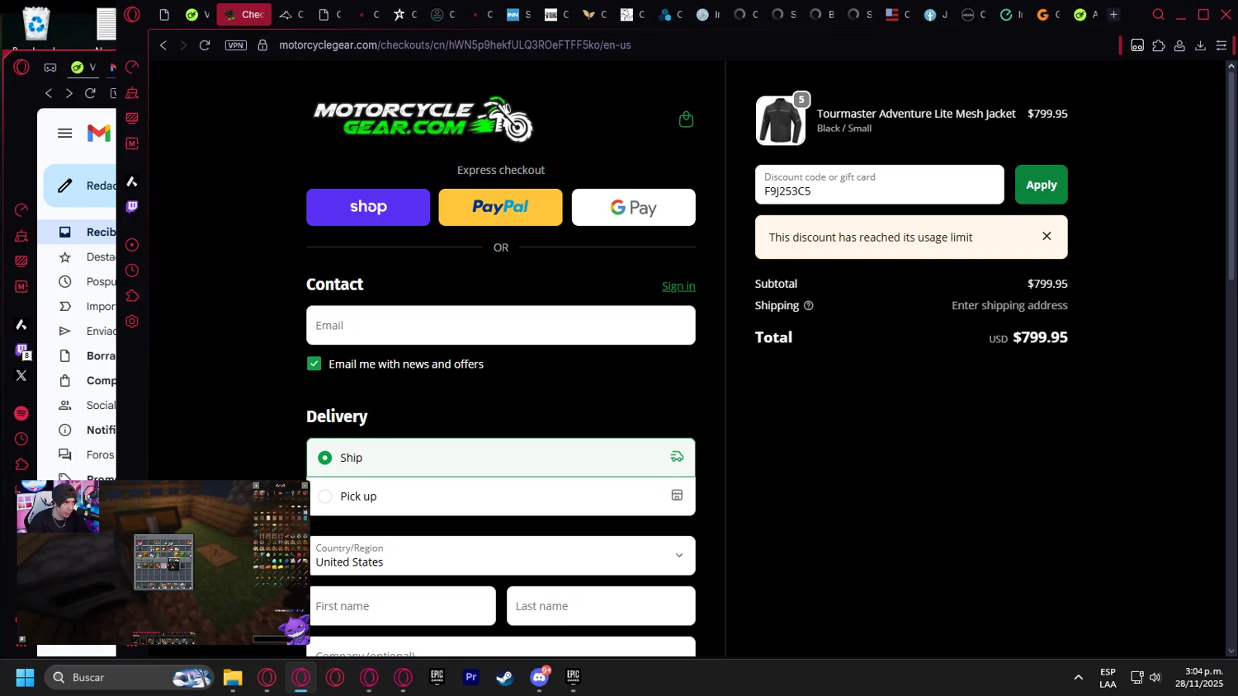1238x696 pixels.
Task: Dismiss the discount usage limit notice
Action: click(1047, 237)
